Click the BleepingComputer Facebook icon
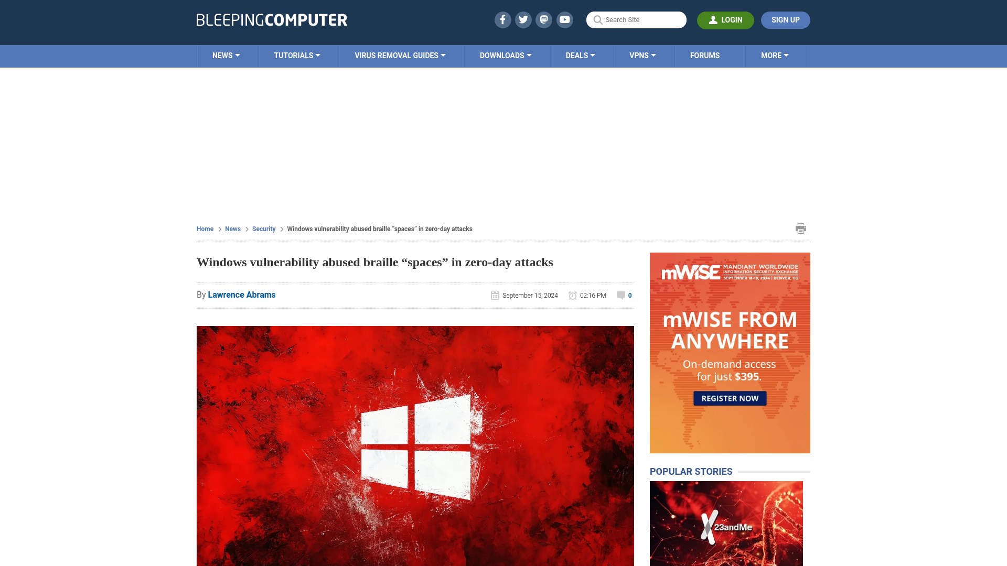 (502, 19)
